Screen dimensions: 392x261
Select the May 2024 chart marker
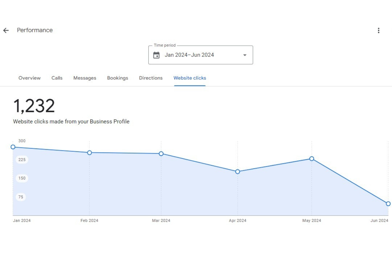312,159
